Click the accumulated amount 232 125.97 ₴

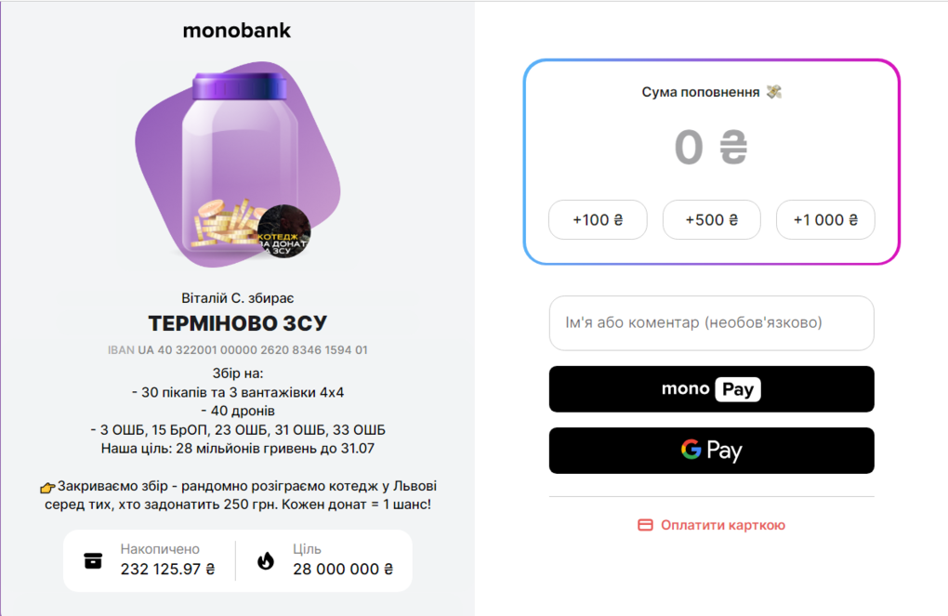[167, 570]
